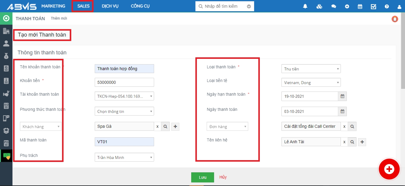Click the red floating plus button
The height and width of the screenshot is (186, 405).
pos(389,169)
